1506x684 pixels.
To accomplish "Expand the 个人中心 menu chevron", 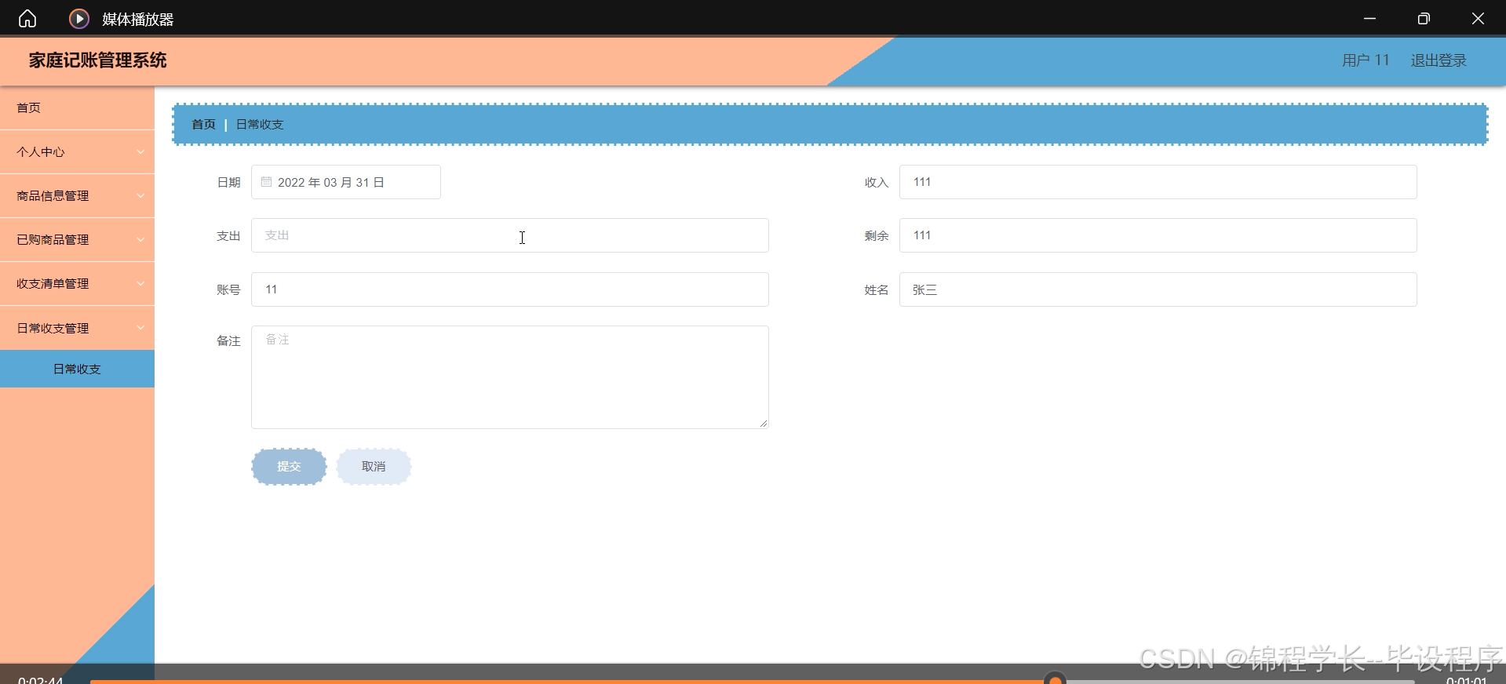I will point(140,151).
